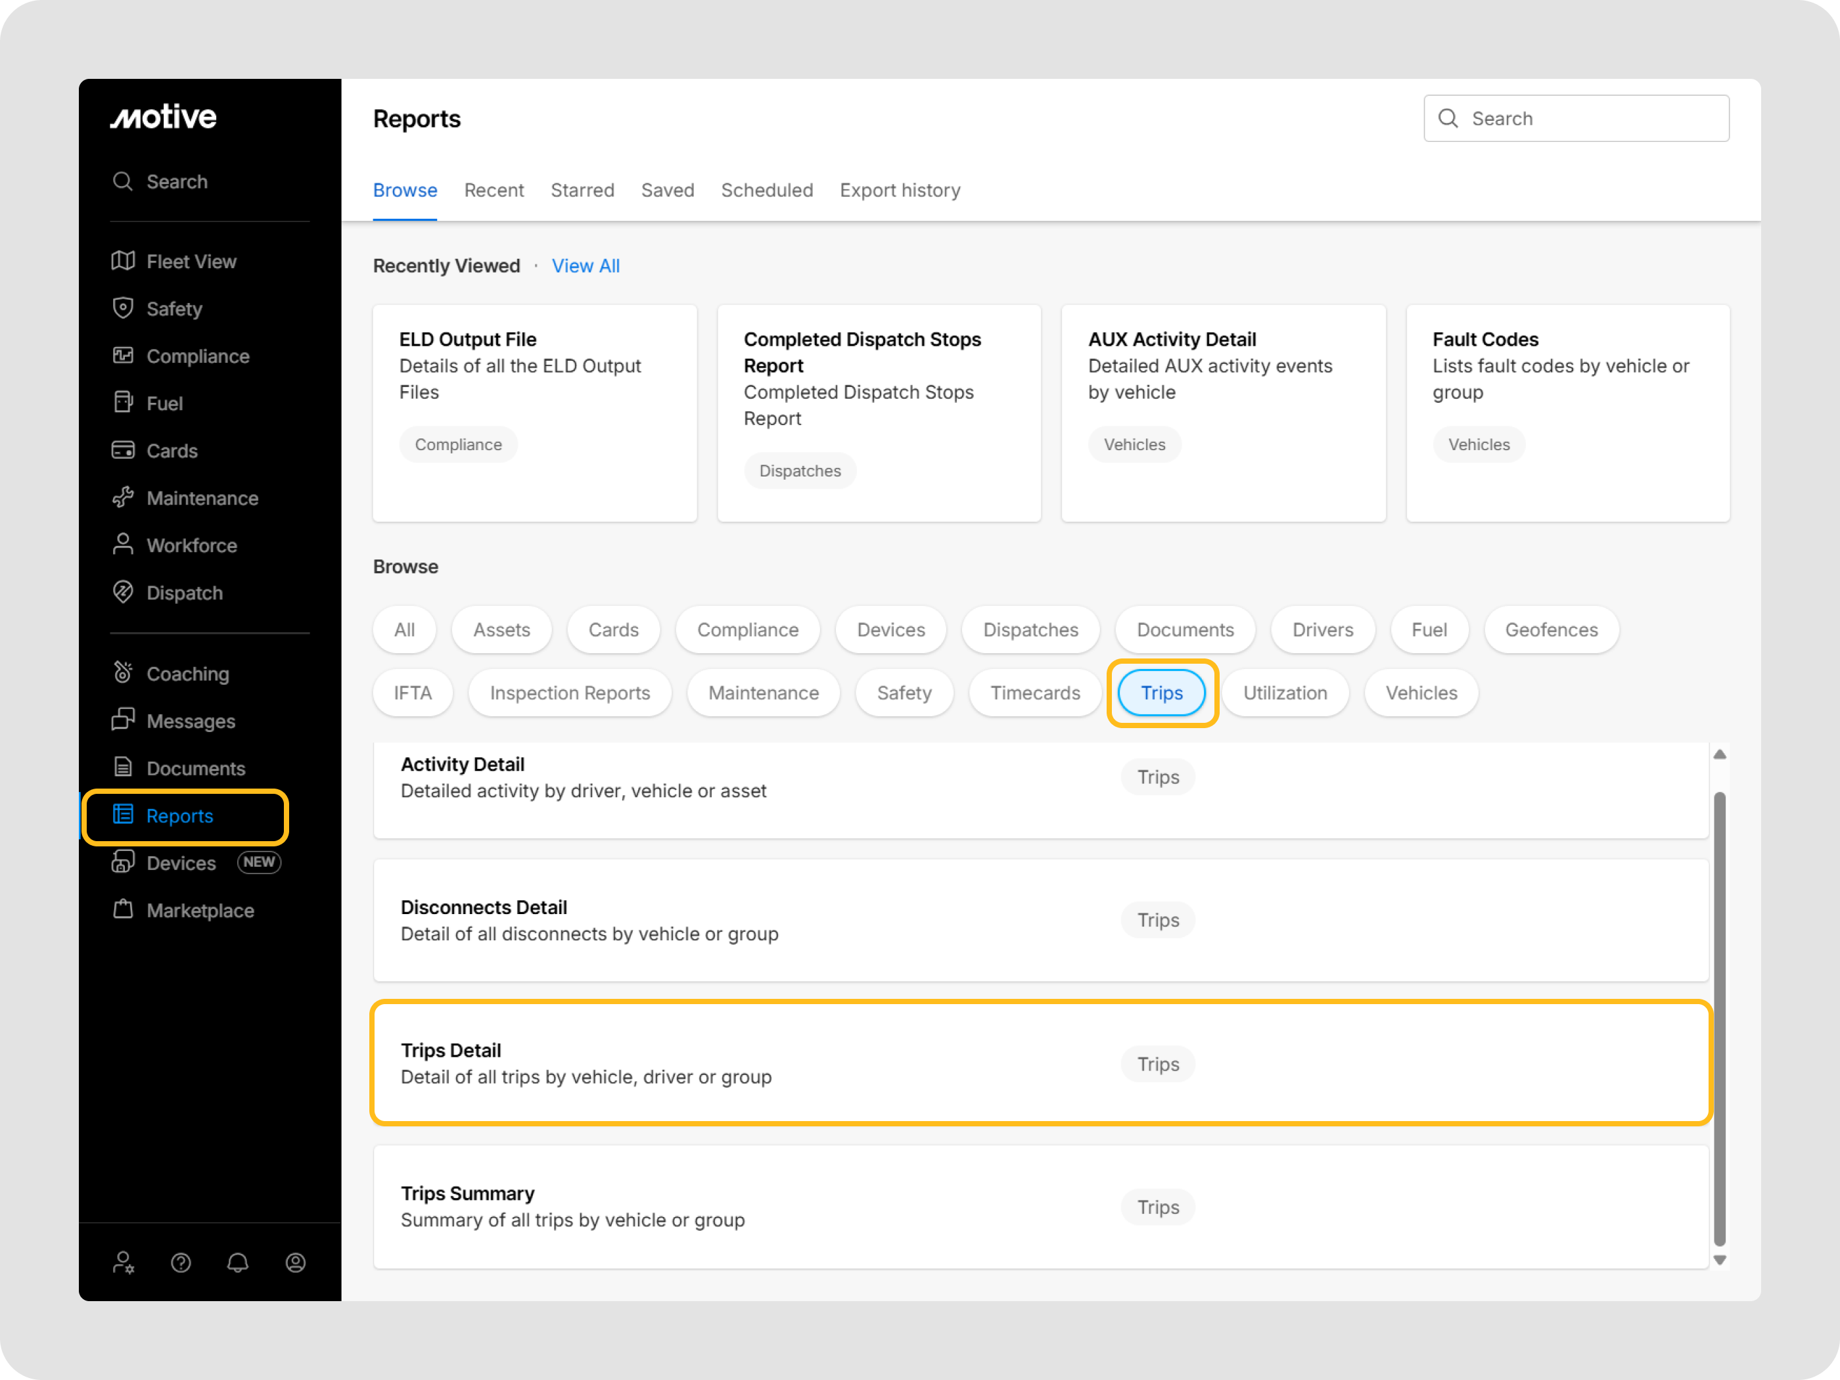Toggle the Vehicles category filter chip
This screenshot has height=1380, width=1840.
1421,693
